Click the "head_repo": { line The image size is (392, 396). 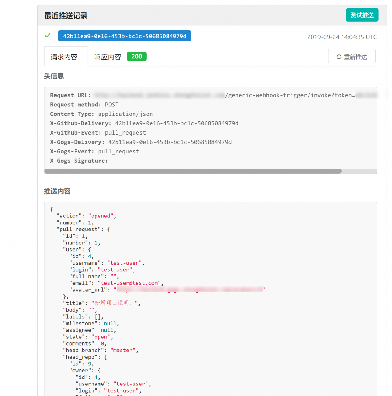coord(85,357)
